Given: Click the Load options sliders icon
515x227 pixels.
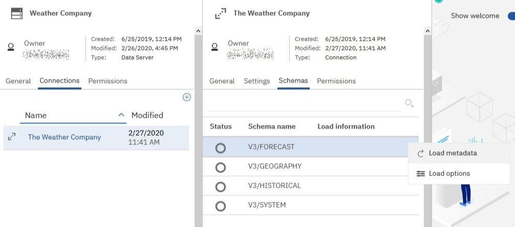Looking at the screenshot, I should coord(420,174).
